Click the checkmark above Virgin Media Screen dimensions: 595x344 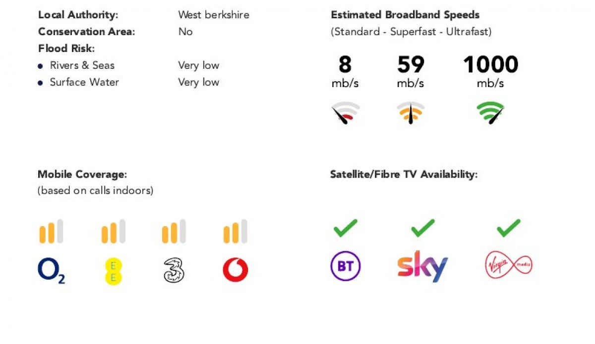coord(508,229)
